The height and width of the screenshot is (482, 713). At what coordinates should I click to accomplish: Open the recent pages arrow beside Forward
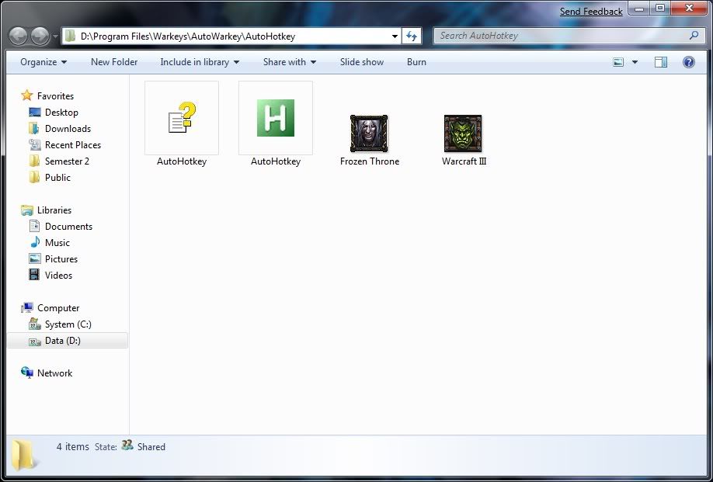point(55,36)
